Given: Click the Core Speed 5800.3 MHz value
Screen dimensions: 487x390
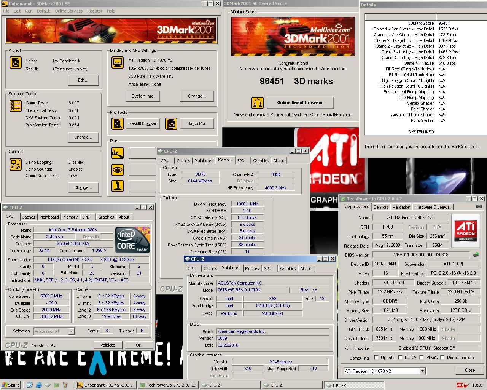Looking at the screenshot, I should point(51,296).
